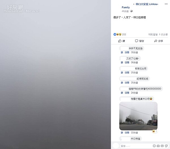The height and width of the screenshot is (149, 170).
Task: Like the 又成了仙境 comment
Action: tap(122, 63)
